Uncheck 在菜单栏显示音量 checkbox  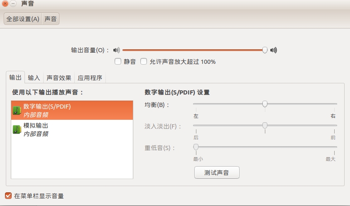(8, 196)
